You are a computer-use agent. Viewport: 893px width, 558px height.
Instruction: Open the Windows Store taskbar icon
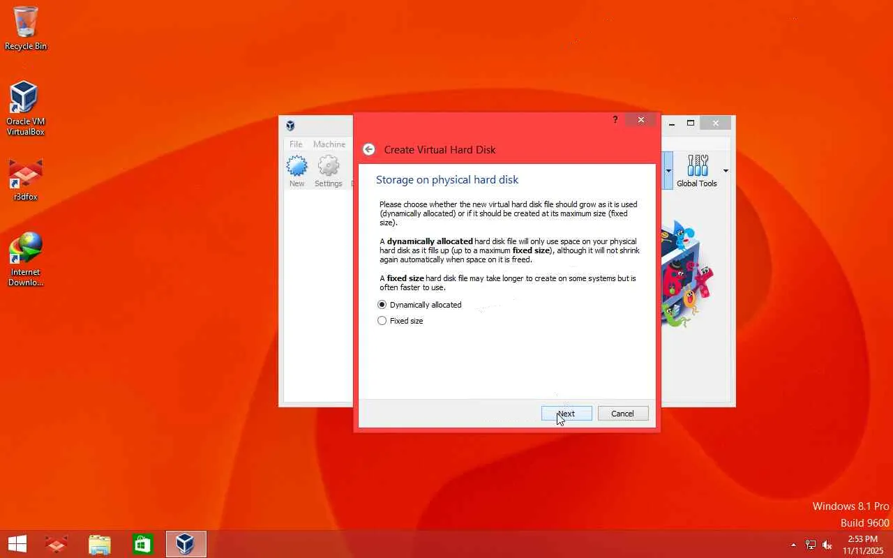click(143, 544)
